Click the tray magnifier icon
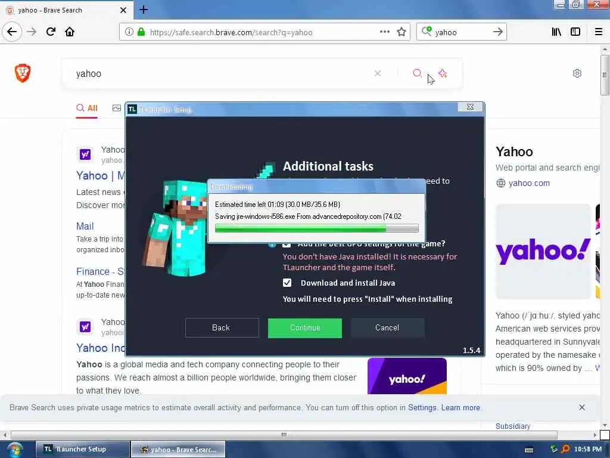 pyautogui.click(x=565, y=449)
